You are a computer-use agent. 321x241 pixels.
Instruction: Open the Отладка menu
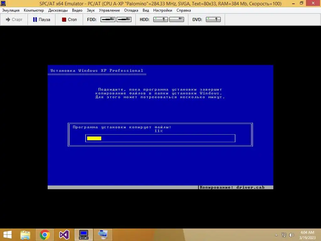pos(131,10)
